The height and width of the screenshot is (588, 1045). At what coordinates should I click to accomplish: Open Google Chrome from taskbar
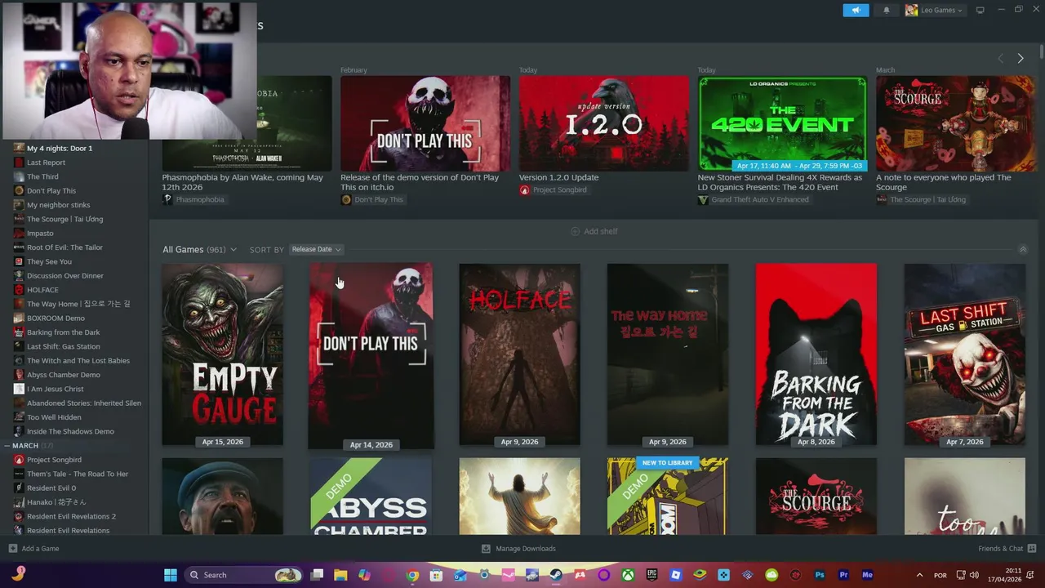tap(412, 575)
